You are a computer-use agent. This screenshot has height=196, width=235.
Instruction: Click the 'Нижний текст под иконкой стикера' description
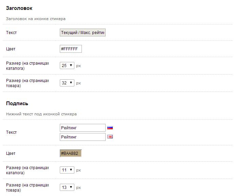41,114
